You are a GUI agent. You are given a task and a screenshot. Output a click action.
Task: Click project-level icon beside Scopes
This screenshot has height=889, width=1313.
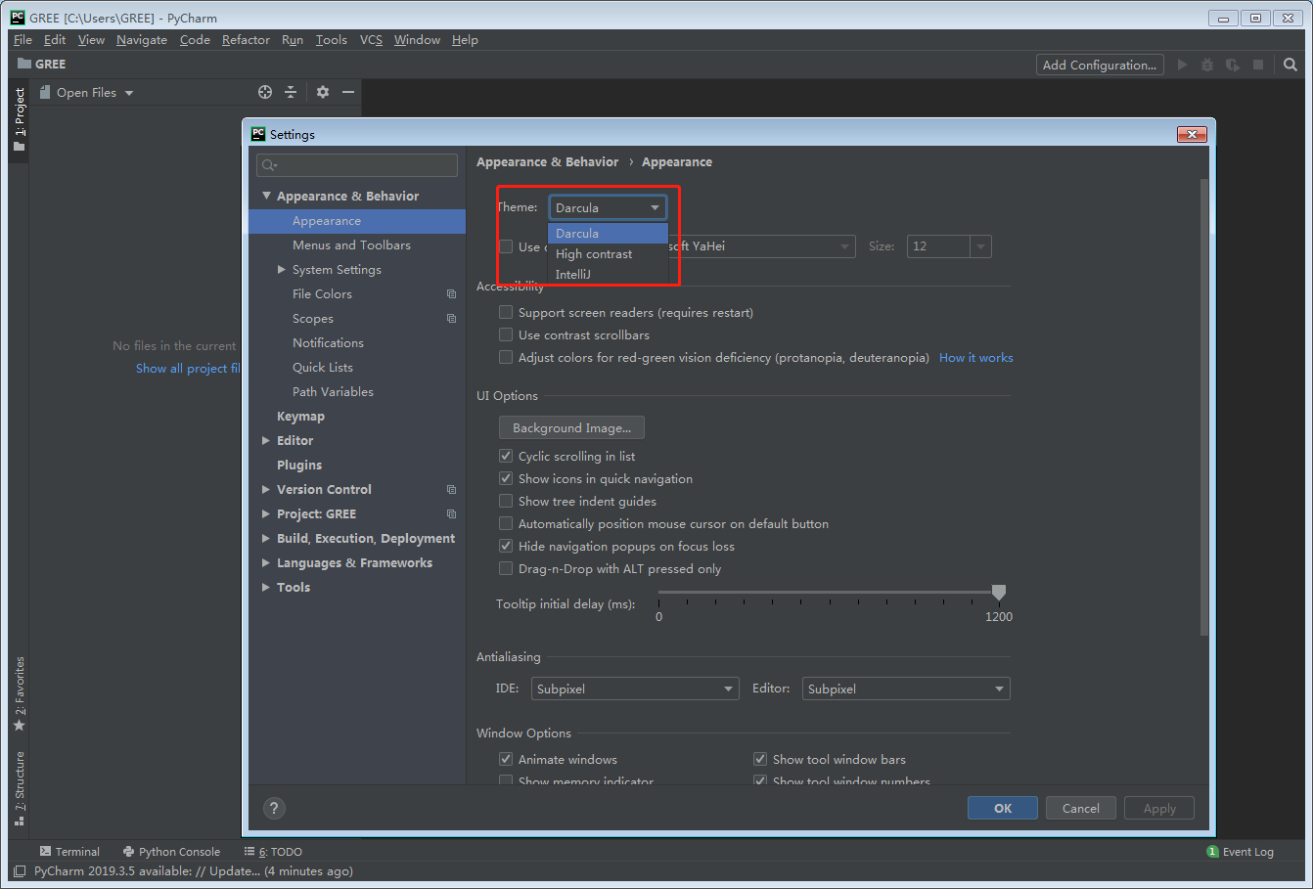(x=451, y=318)
